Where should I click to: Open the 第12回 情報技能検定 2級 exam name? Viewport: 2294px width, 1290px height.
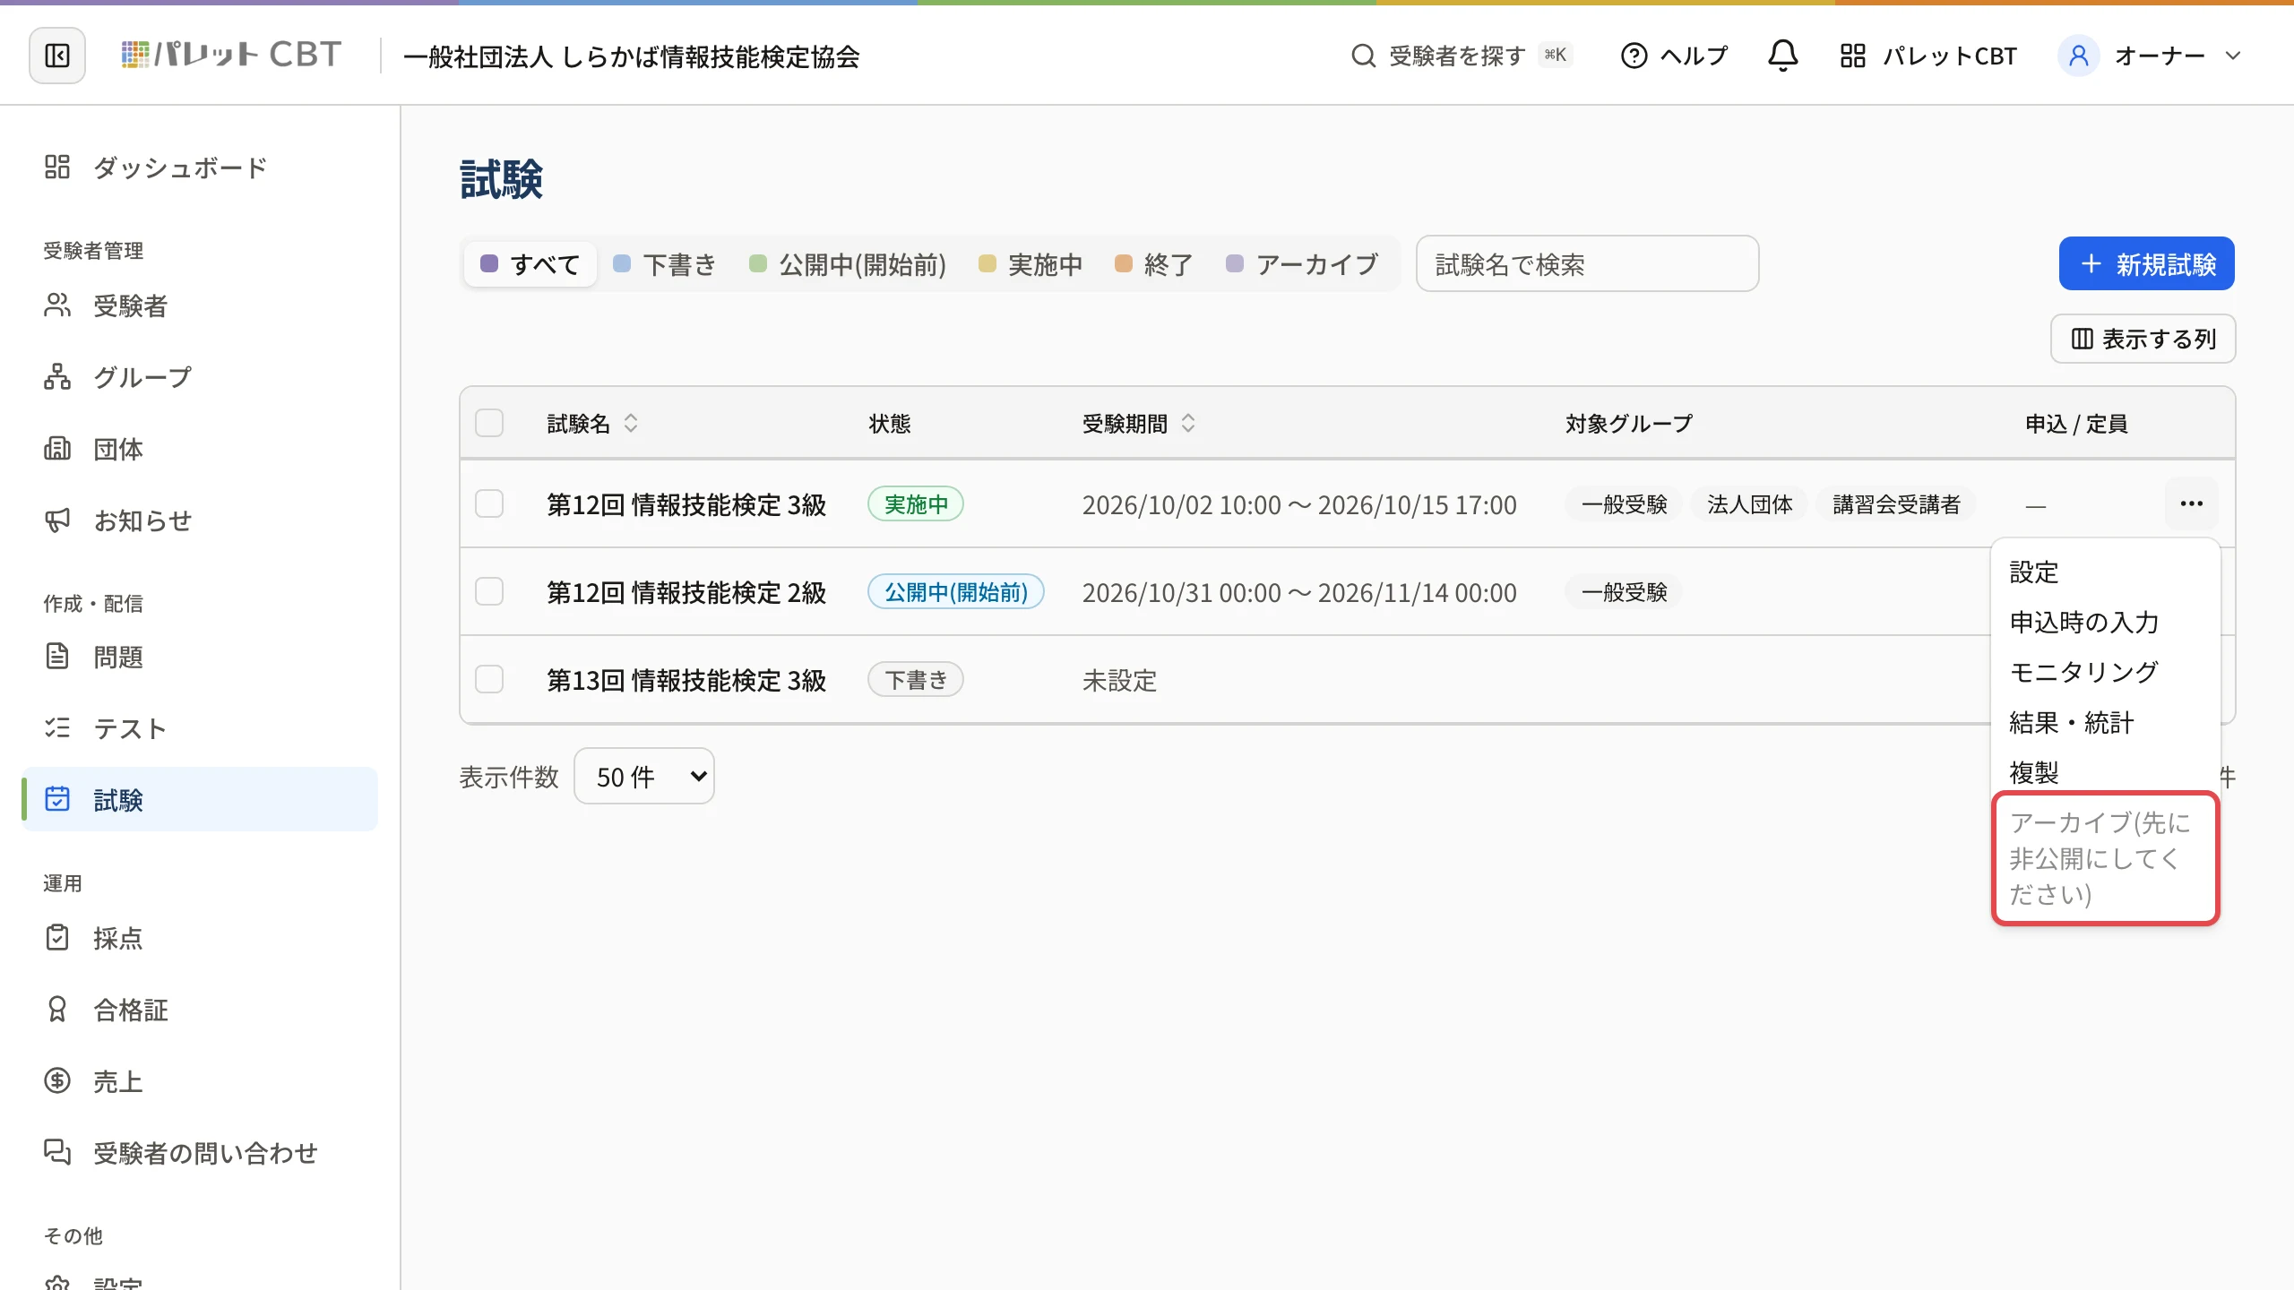click(686, 592)
